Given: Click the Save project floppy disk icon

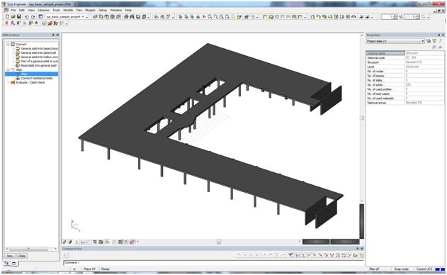Looking at the screenshot, I should 19,17.
